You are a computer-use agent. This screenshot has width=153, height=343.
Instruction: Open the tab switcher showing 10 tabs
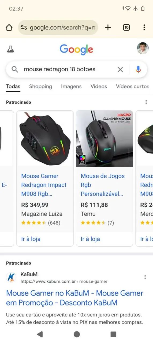(126, 27)
